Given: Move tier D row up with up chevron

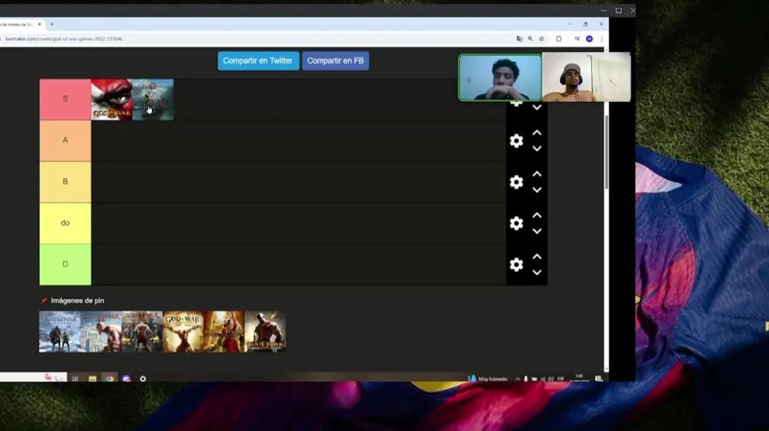Looking at the screenshot, I should (x=537, y=257).
